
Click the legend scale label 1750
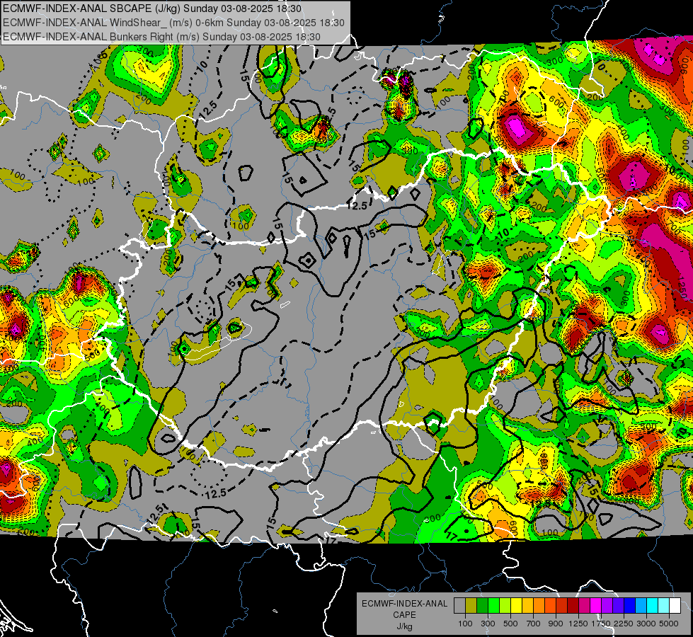601,624
